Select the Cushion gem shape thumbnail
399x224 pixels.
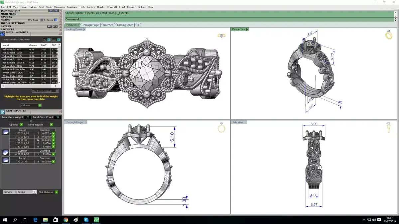click(5, 152)
